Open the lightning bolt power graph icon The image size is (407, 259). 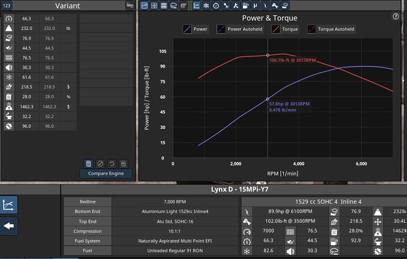[x=265, y=5]
